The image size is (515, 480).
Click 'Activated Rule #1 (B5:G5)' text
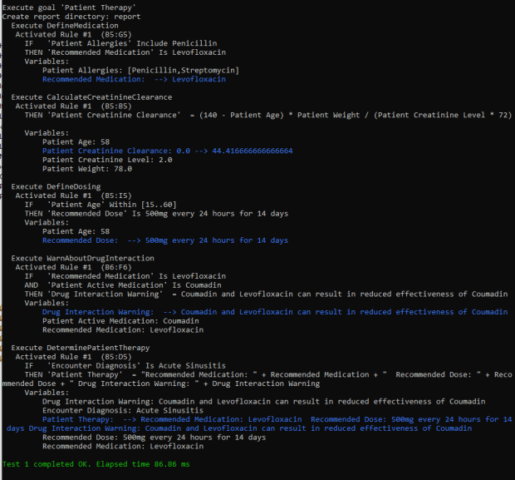coord(77,34)
